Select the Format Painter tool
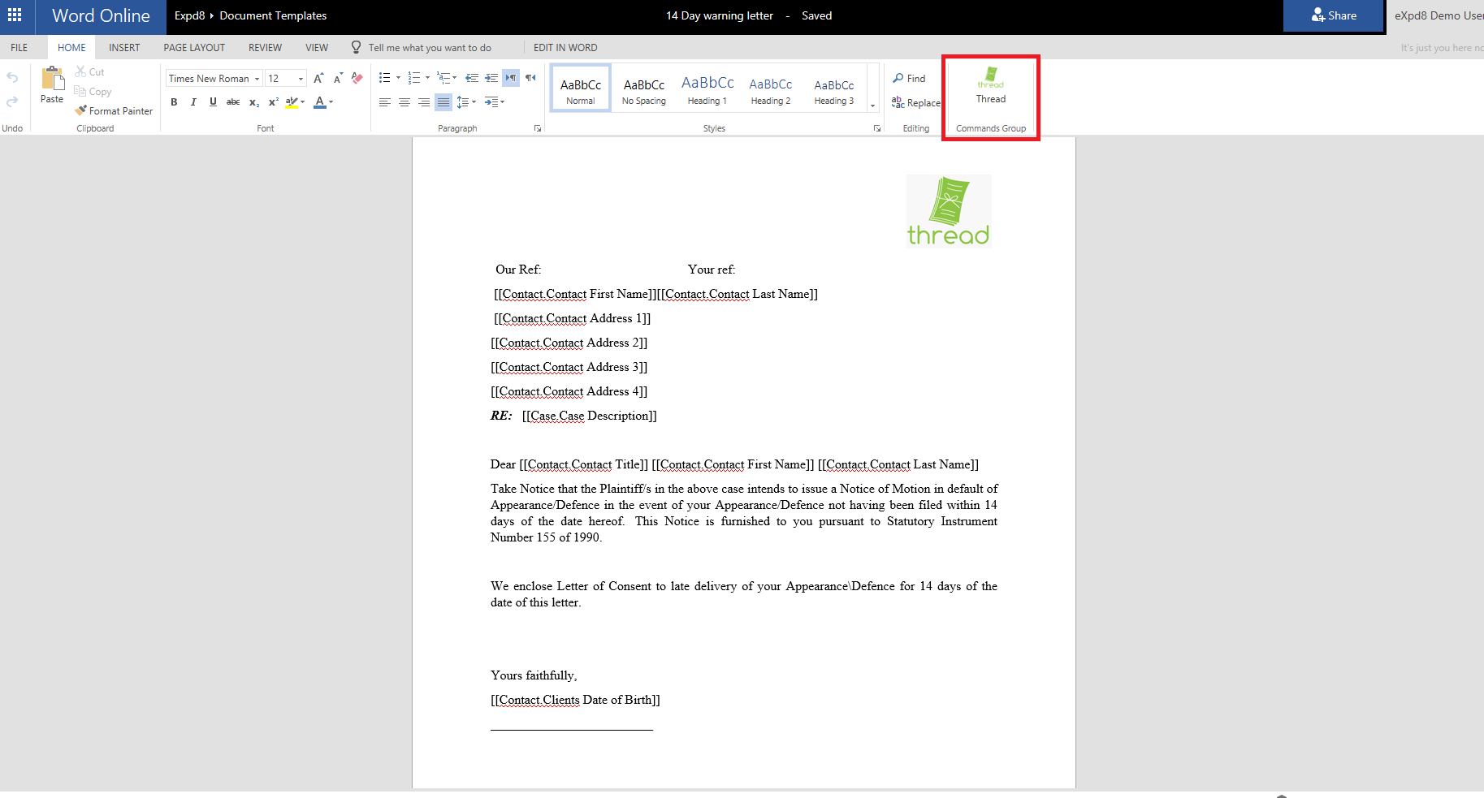 [x=114, y=111]
